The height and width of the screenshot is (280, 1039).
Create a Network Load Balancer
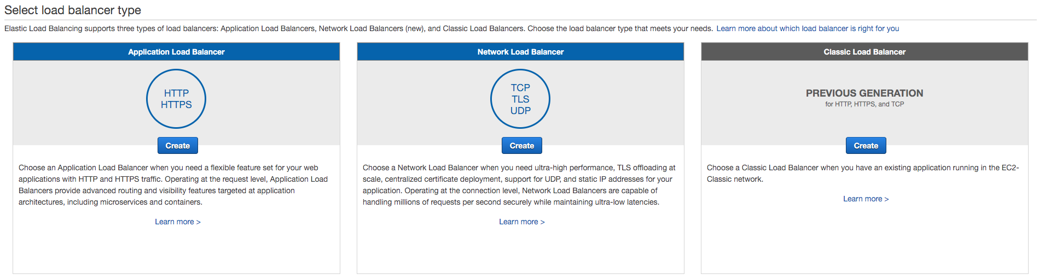[x=522, y=146]
